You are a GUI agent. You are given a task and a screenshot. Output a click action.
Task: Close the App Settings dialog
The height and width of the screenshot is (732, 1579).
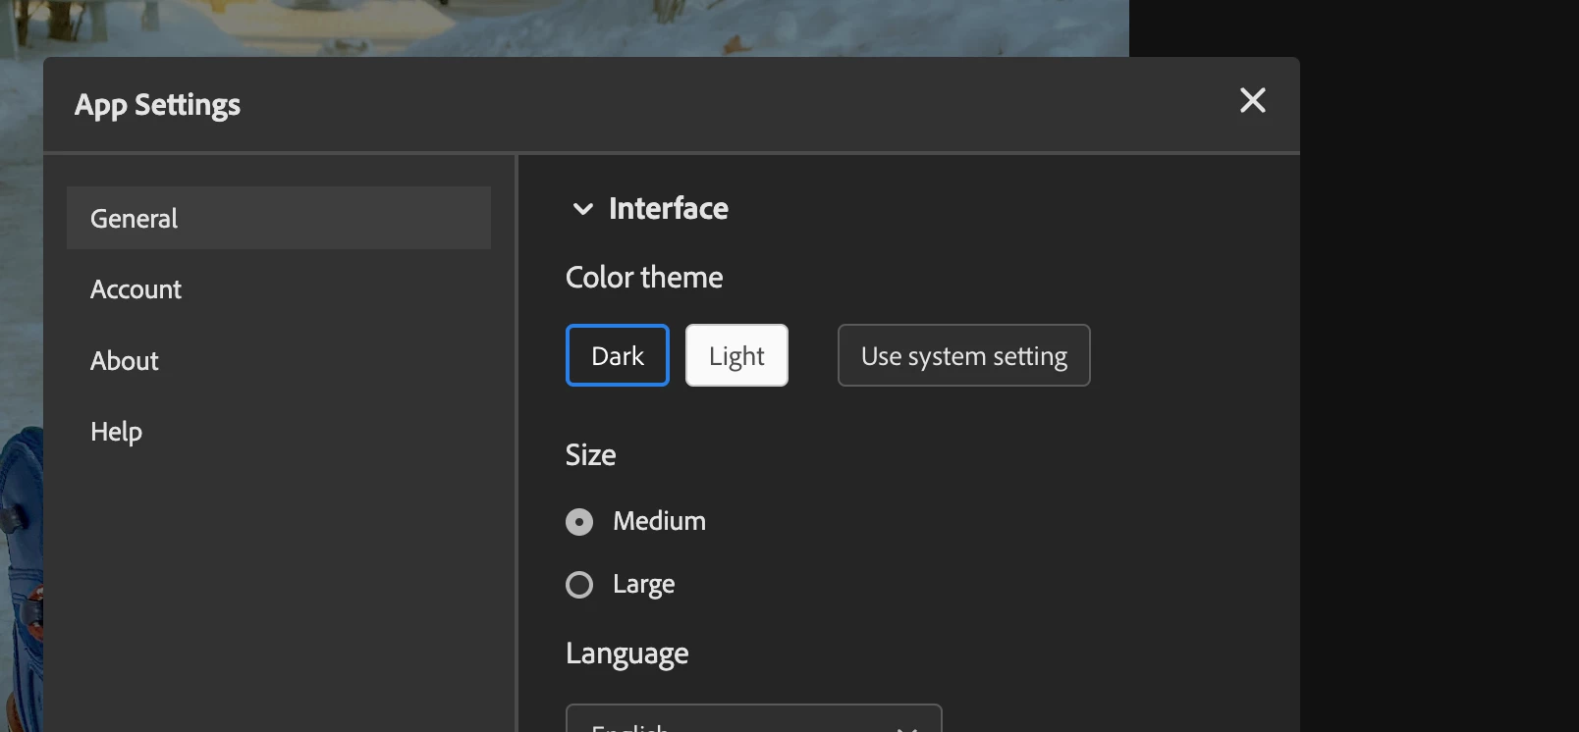coord(1252,100)
